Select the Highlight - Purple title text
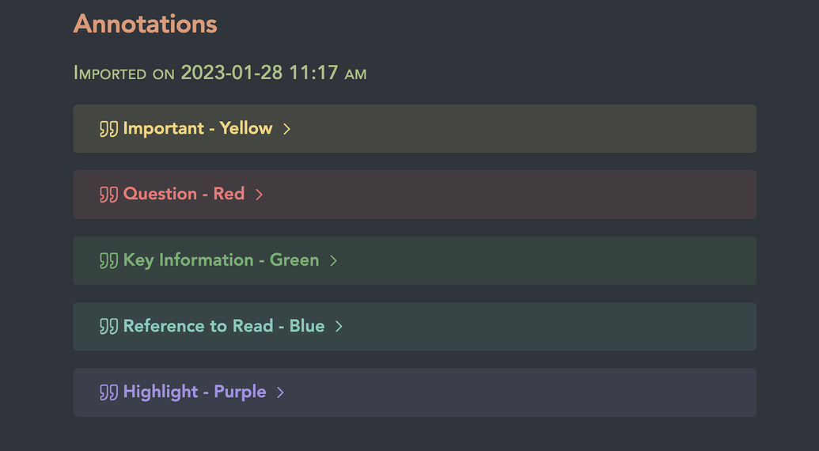 click(x=195, y=392)
